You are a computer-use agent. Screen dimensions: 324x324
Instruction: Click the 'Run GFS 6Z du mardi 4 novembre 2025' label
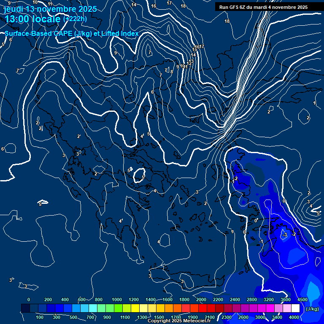coord(263,7)
